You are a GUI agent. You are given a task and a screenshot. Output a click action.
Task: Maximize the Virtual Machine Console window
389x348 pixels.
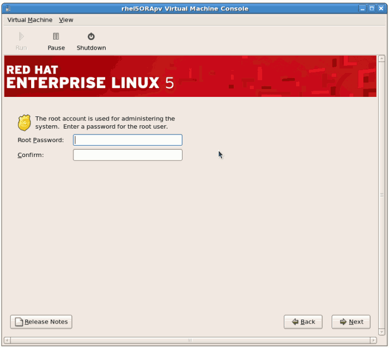tap(372, 8)
